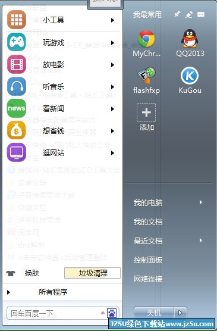
Task: Expand the 我的电脑 submenu arrow
Action: point(201,202)
